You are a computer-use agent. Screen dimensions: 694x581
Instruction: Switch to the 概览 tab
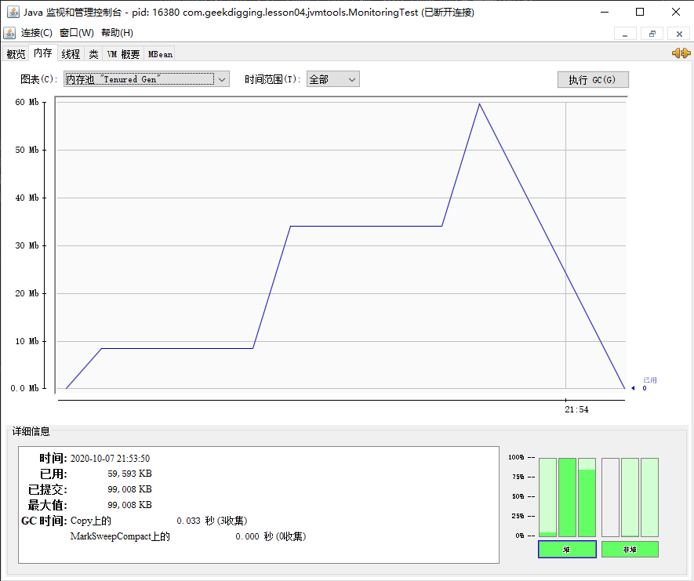tap(16, 54)
